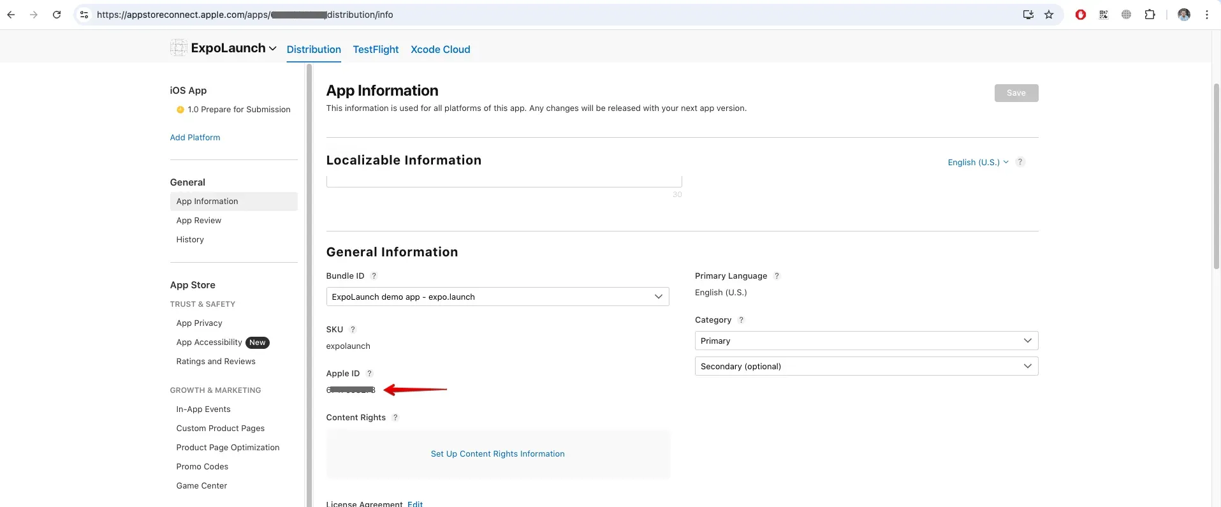Open App Accessibility in sidebar
The height and width of the screenshot is (507, 1221).
pyautogui.click(x=209, y=342)
